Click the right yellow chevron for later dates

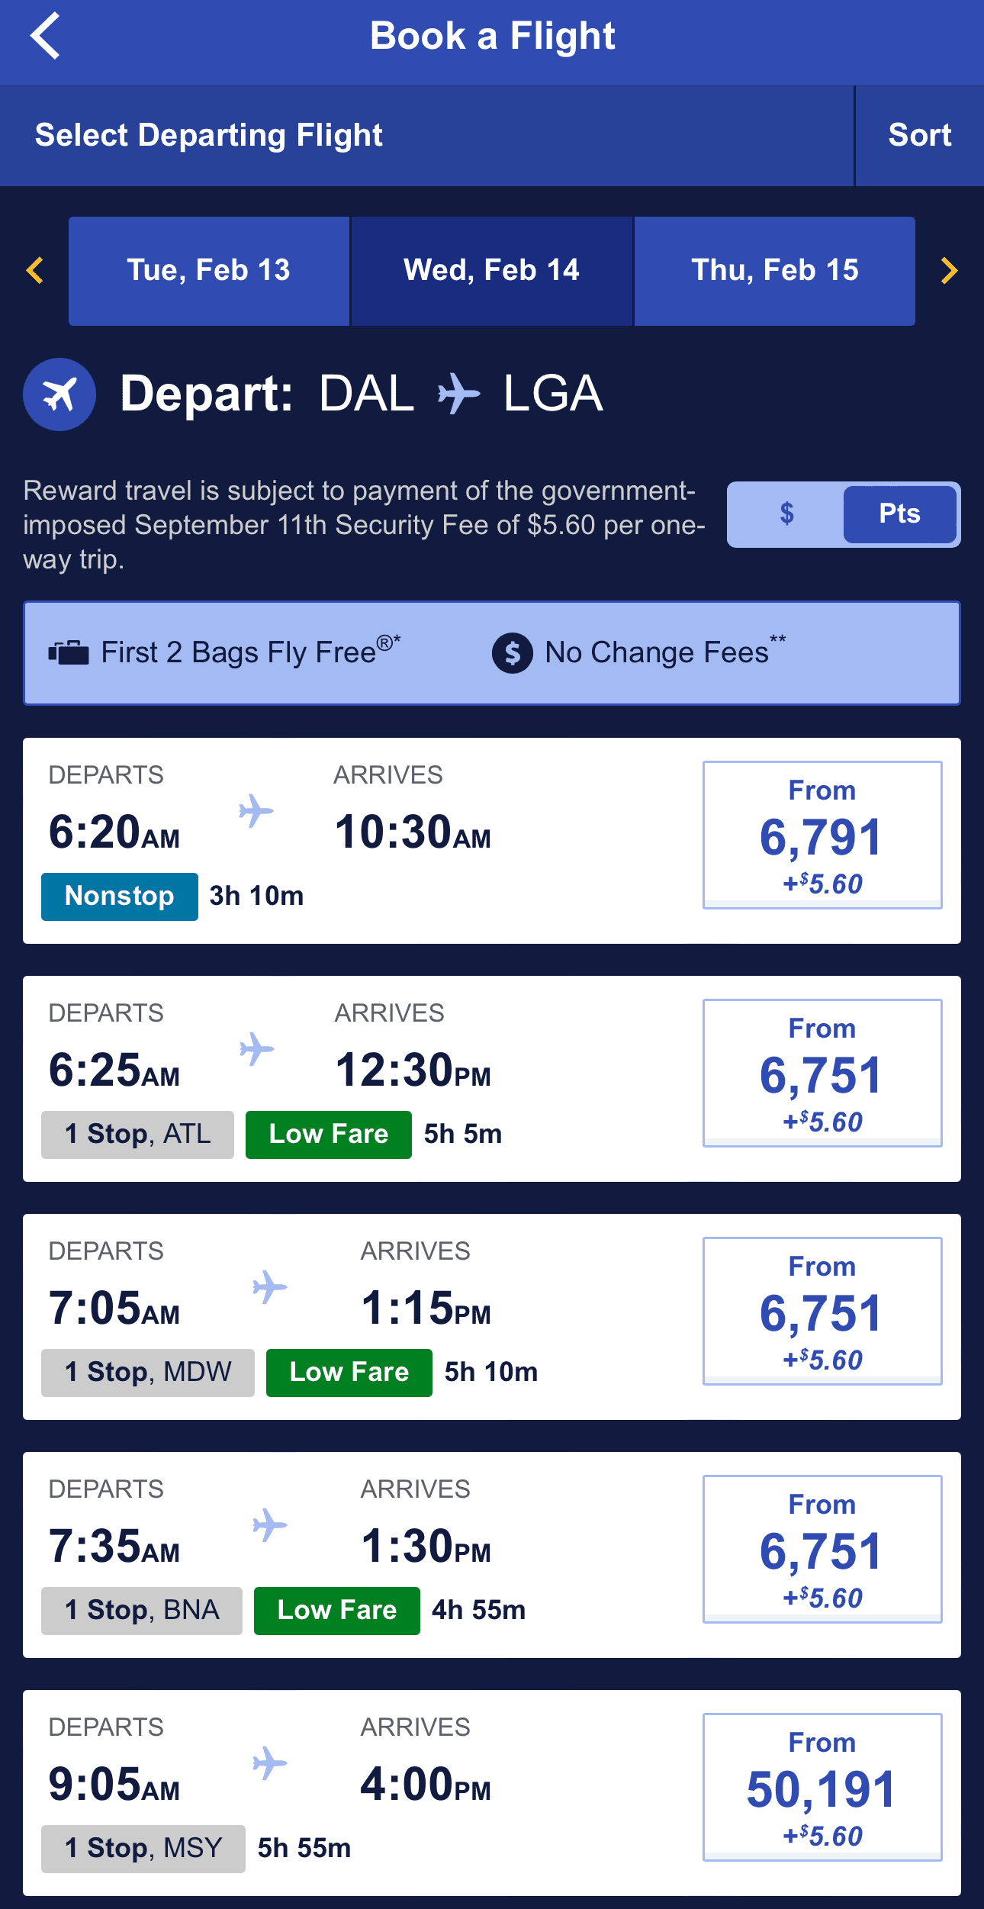tap(949, 270)
